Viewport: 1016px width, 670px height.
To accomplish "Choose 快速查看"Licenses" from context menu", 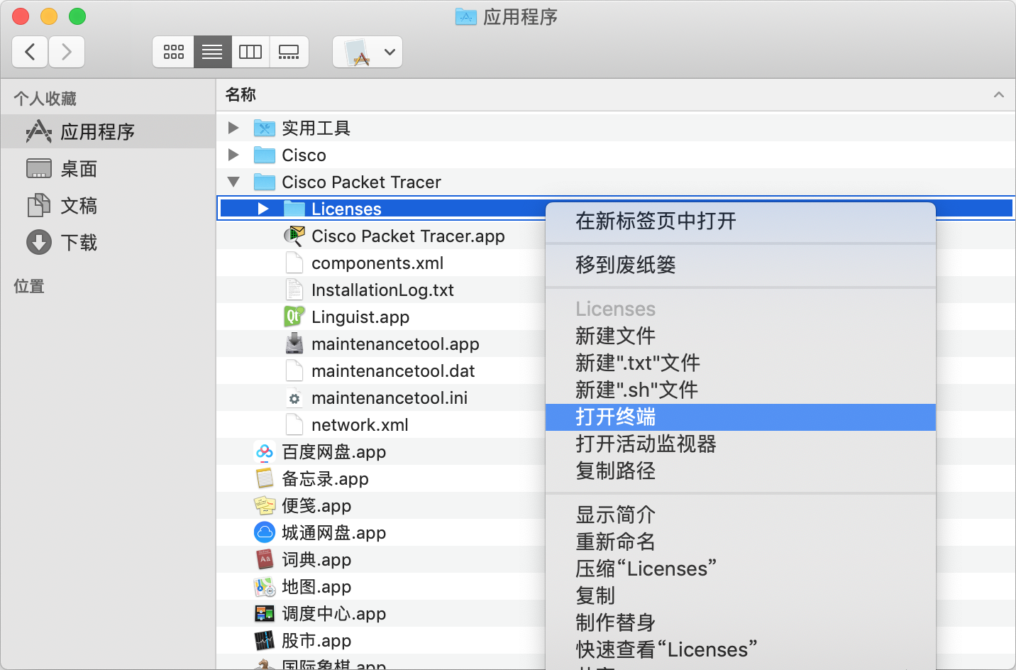I will point(741,649).
